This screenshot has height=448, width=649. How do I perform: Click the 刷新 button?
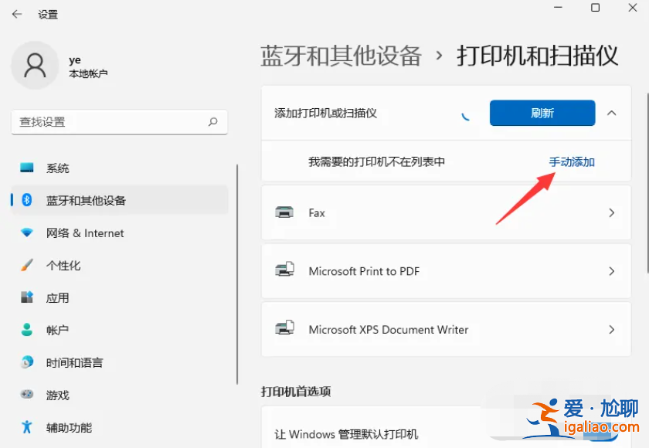point(542,113)
